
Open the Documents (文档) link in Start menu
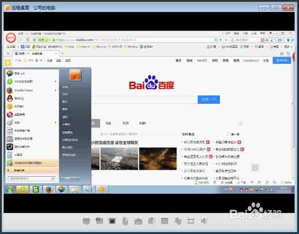pos(65,94)
